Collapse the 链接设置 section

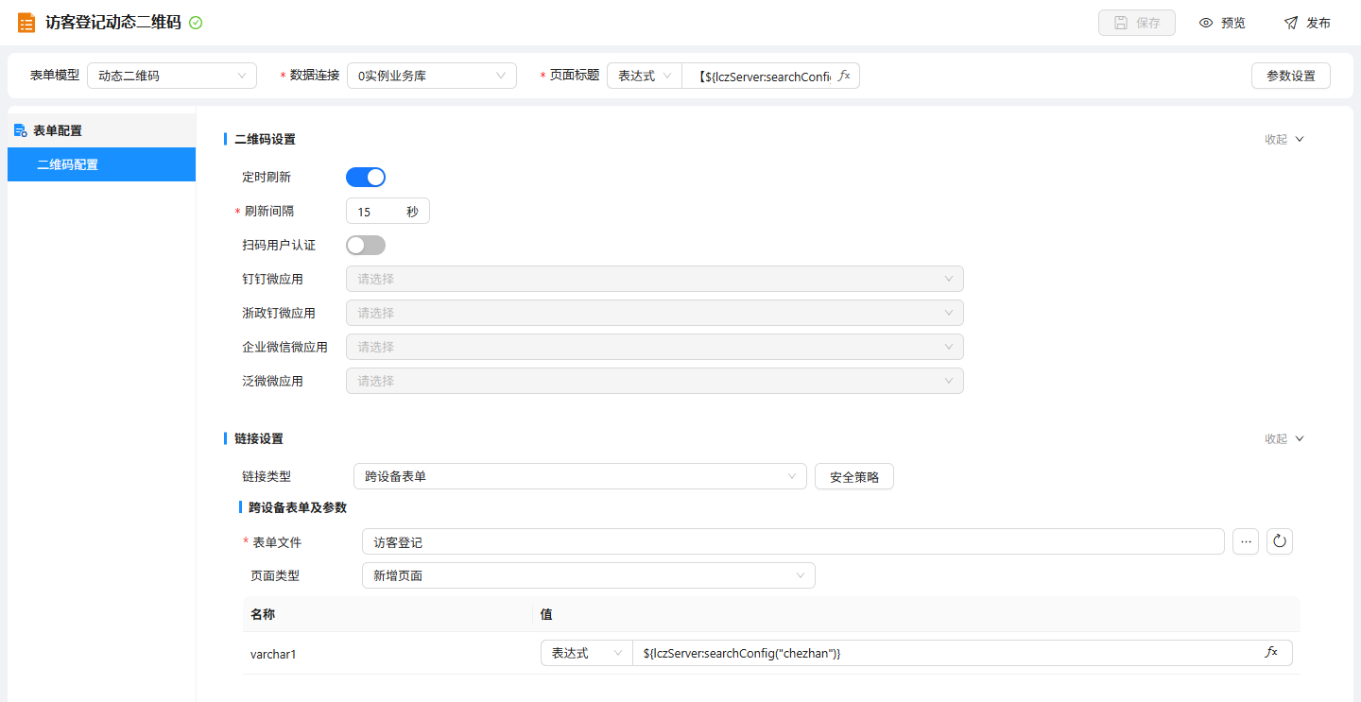1284,438
